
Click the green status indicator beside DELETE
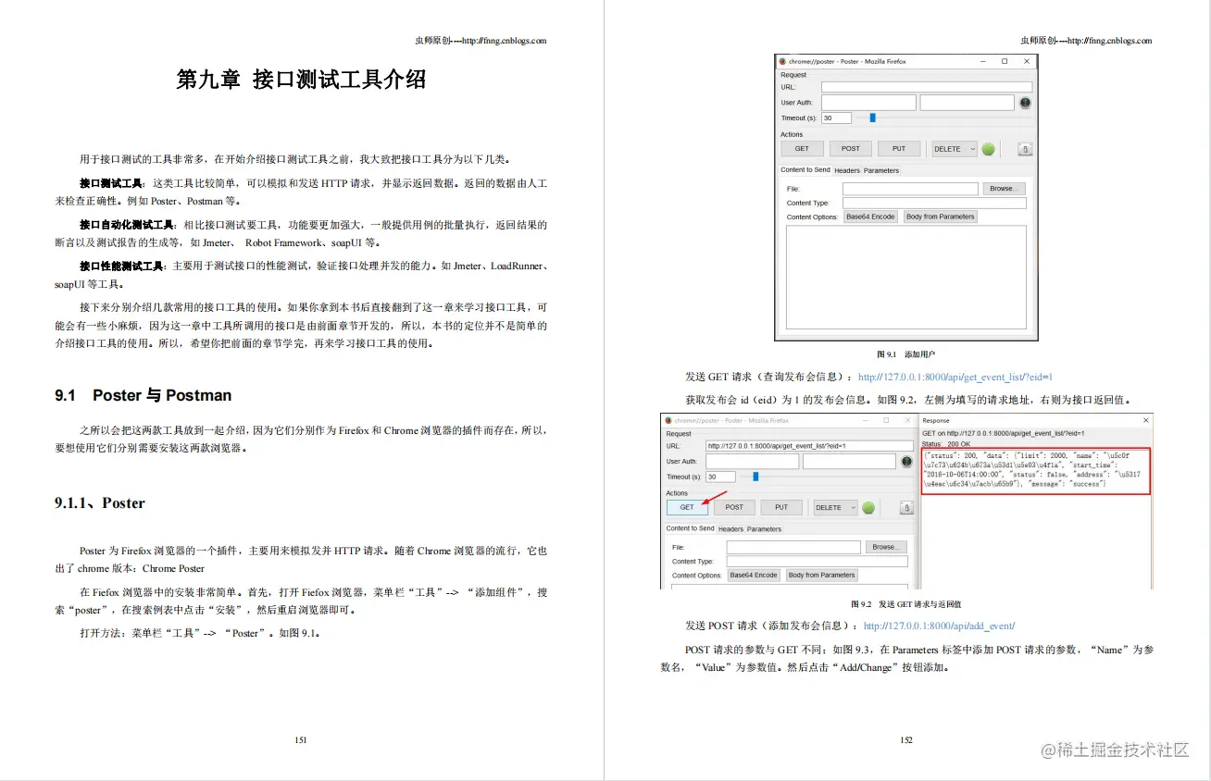click(x=988, y=149)
